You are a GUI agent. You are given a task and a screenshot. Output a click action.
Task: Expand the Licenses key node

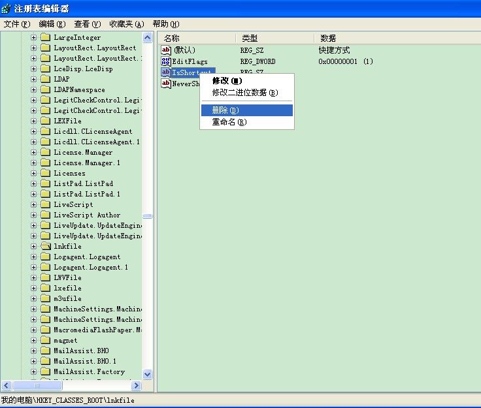(33, 173)
